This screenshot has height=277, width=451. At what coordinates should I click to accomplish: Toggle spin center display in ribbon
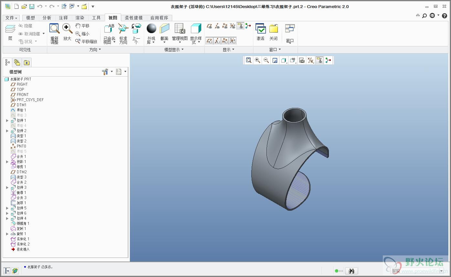click(x=248, y=26)
